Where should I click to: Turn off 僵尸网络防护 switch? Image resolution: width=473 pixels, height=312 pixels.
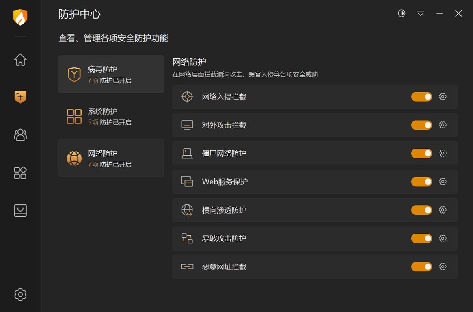[421, 153]
